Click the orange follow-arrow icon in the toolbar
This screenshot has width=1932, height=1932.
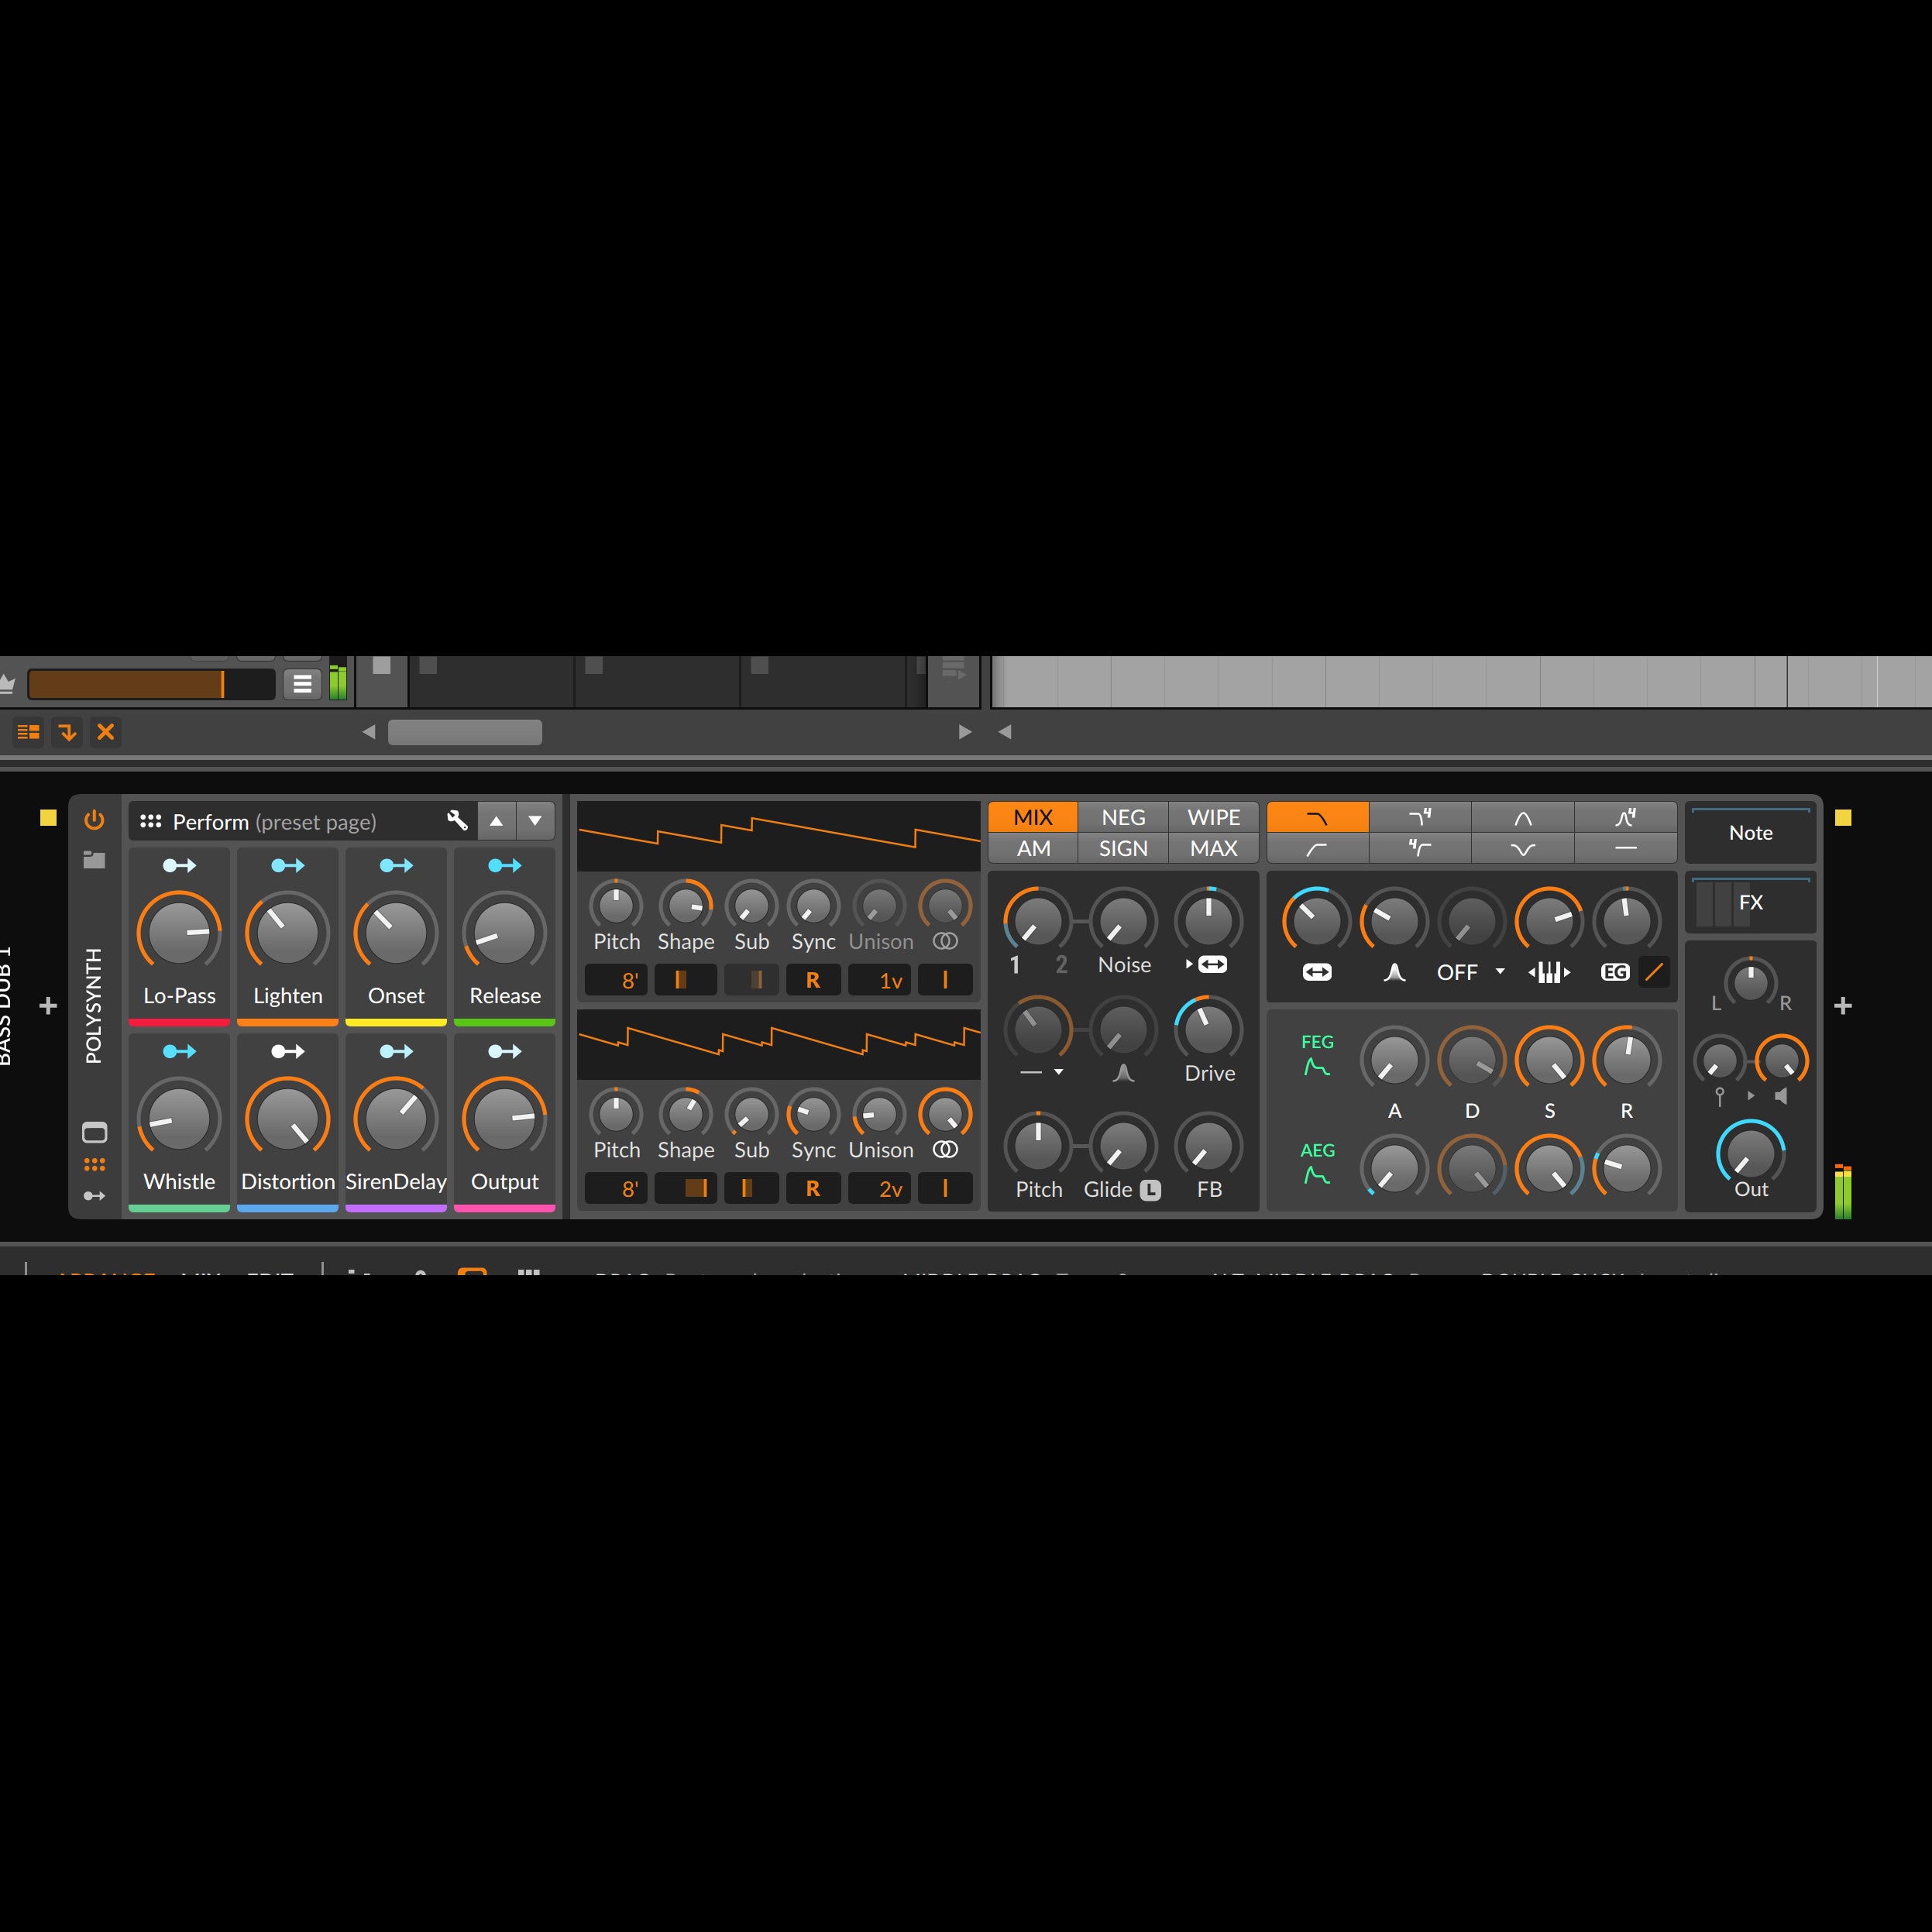(67, 732)
